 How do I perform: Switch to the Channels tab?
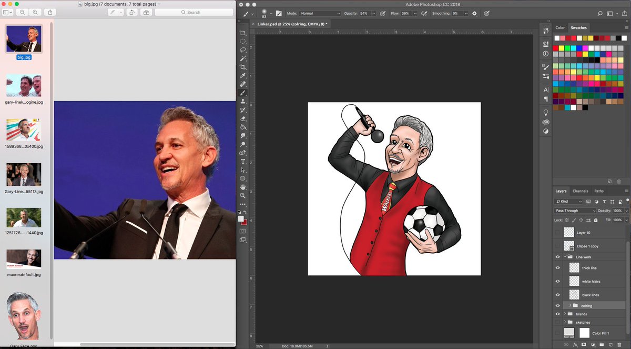pyautogui.click(x=581, y=191)
